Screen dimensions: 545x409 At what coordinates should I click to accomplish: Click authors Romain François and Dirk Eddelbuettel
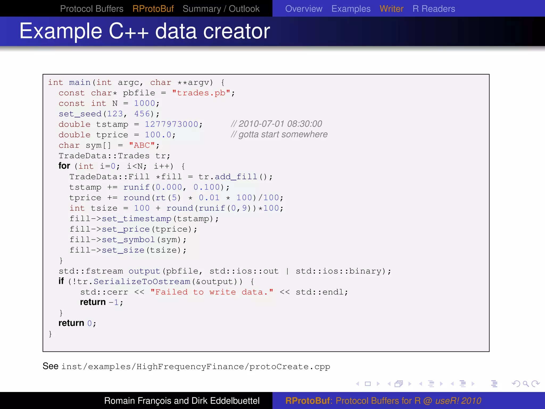point(182,401)
